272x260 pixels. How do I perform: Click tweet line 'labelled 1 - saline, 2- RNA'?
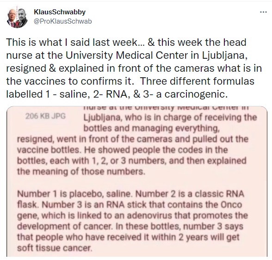(x=117, y=94)
